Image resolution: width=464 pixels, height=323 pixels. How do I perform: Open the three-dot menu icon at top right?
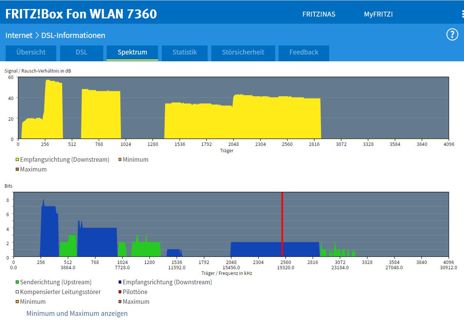click(462, 14)
